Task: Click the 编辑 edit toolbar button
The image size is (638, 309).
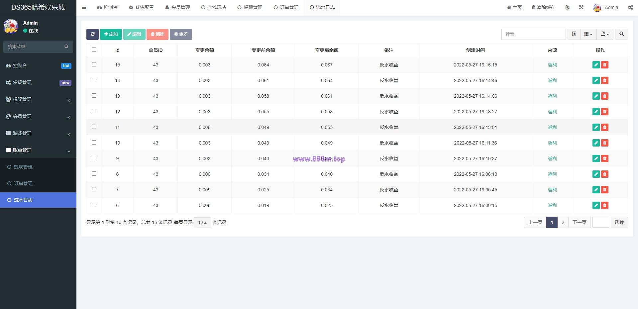Action: click(x=134, y=34)
